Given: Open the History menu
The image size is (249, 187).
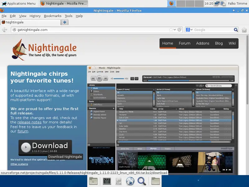Looking at the screenshot, I should (35, 16).
